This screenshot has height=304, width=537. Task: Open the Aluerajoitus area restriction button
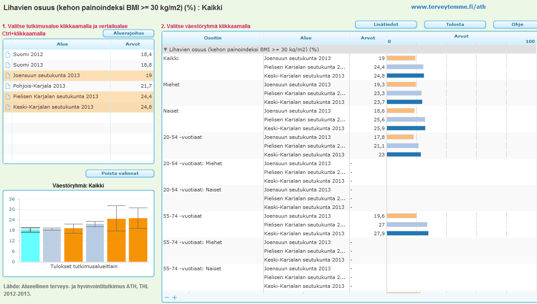click(129, 33)
